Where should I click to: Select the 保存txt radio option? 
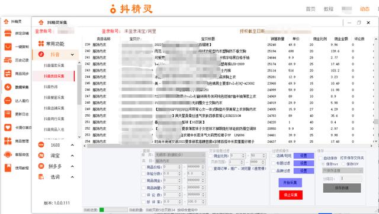tap(323, 164)
